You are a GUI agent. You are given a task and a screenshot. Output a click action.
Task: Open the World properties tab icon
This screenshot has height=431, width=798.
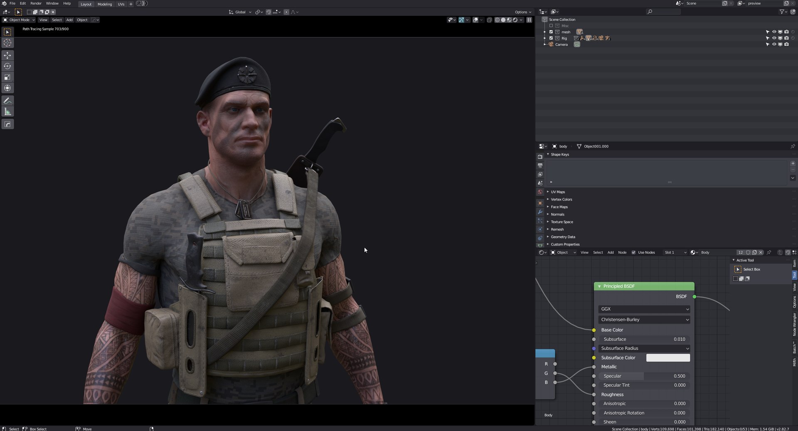tap(540, 192)
